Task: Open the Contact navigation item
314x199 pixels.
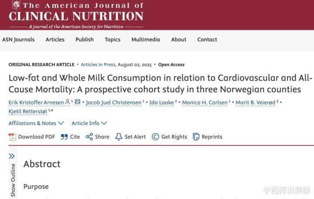Action: (x=207, y=39)
